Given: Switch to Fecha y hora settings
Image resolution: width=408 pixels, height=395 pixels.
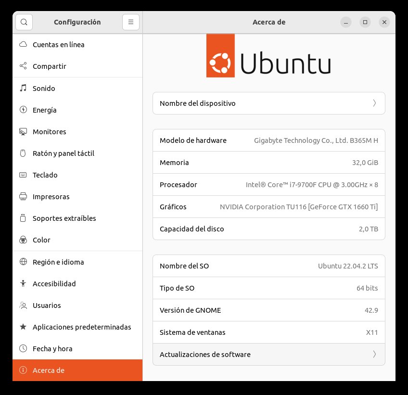Looking at the screenshot, I should pyautogui.click(x=52, y=349).
